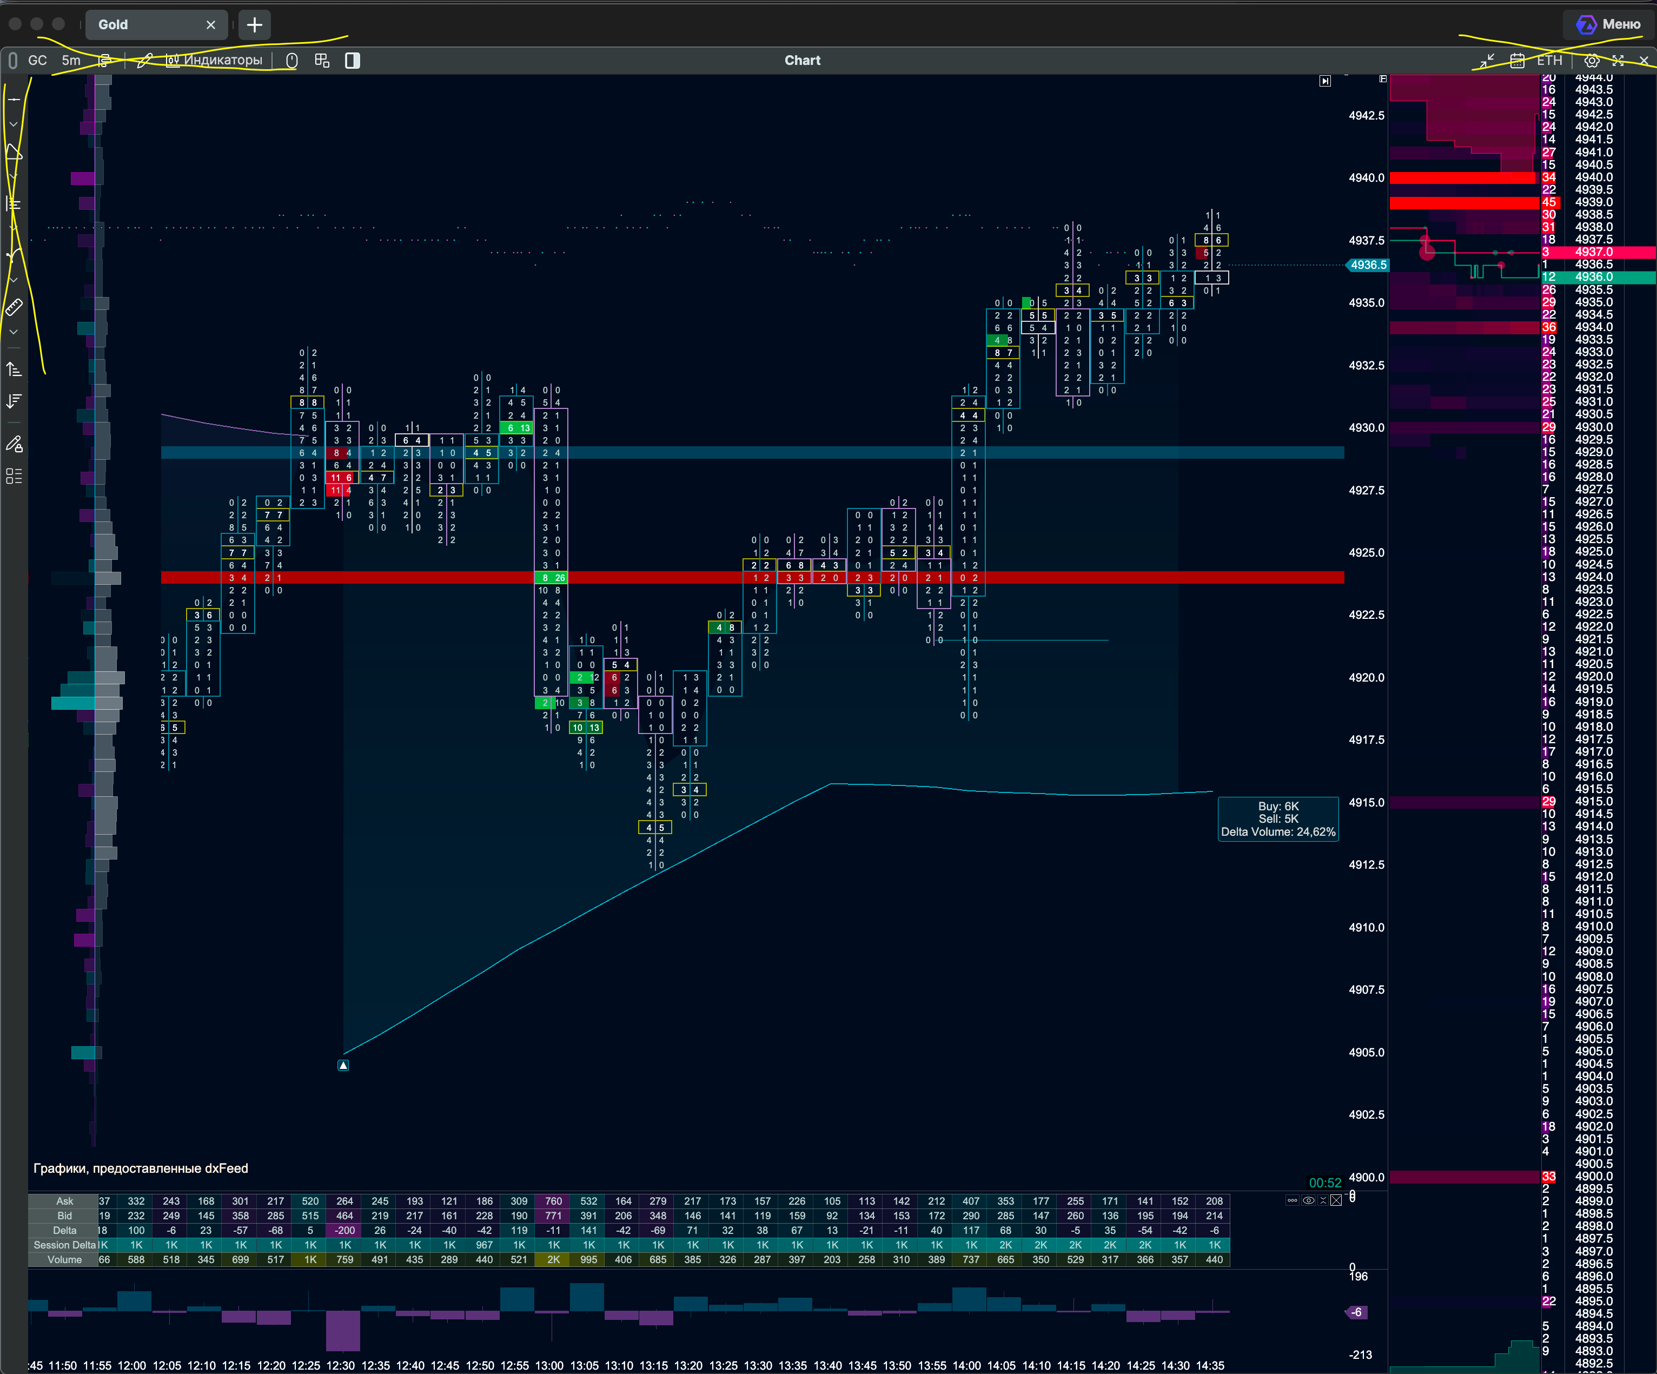This screenshot has height=1374, width=1657.
Task: Toggle the side panel visibility icon
Action: [x=353, y=61]
